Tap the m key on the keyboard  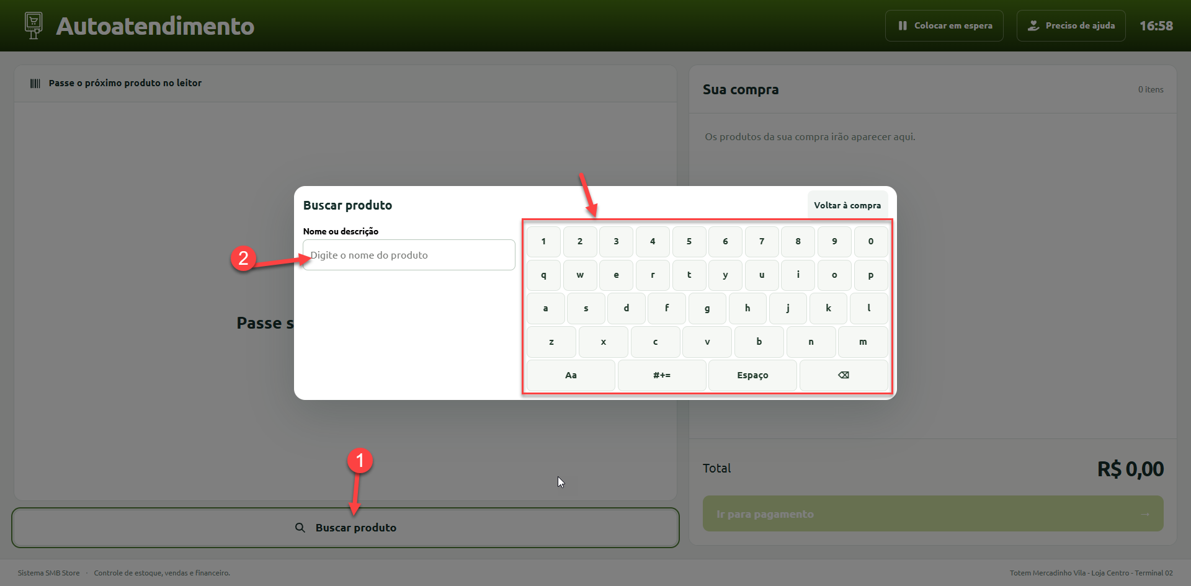tap(863, 342)
